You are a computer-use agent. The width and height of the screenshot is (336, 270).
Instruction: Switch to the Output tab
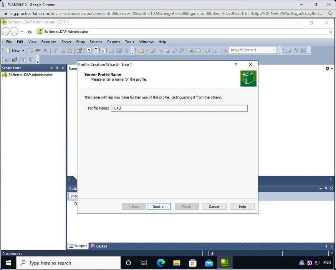click(x=78, y=246)
